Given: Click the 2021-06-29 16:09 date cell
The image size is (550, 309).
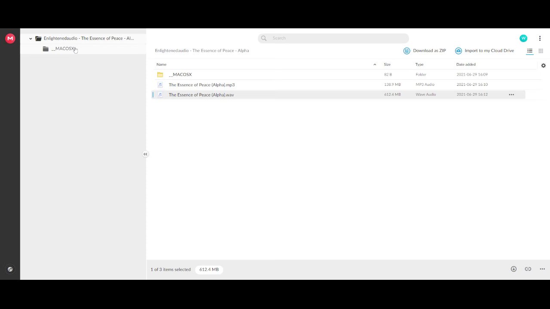Looking at the screenshot, I should (472, 75).
